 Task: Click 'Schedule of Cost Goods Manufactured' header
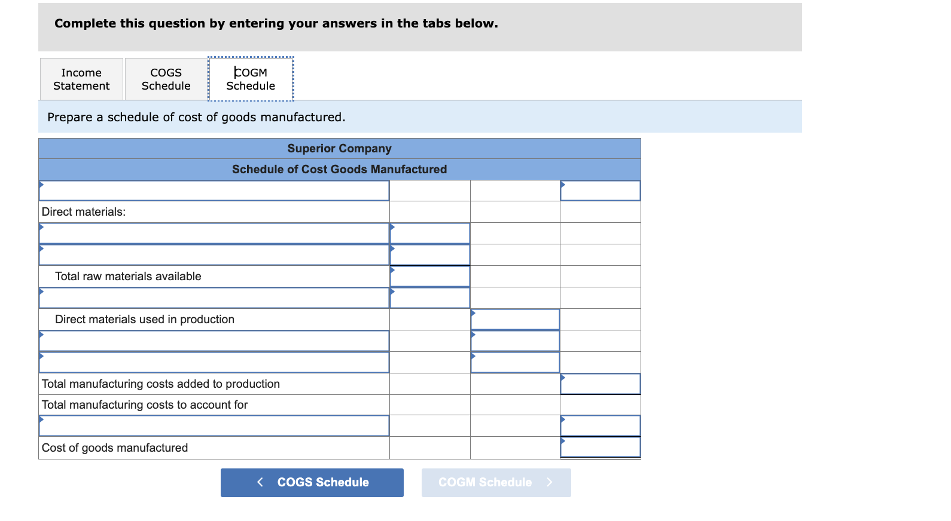click(x=340, y=169)
